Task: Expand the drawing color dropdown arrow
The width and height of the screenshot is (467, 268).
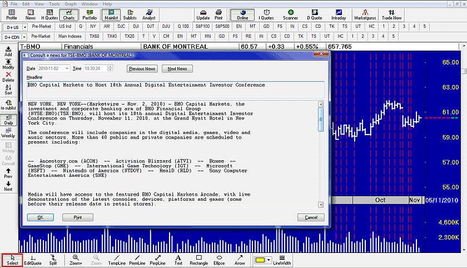Action: click(x=269, y=260)
